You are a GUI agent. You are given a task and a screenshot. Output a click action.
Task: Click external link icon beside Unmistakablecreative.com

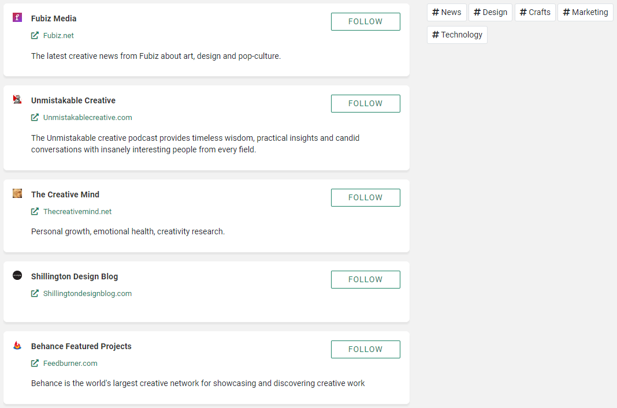35,117
